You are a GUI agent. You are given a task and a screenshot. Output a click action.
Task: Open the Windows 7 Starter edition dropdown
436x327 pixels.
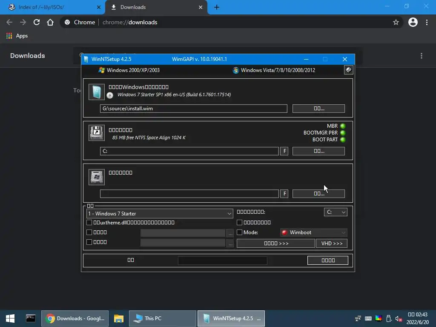[160, 214]
